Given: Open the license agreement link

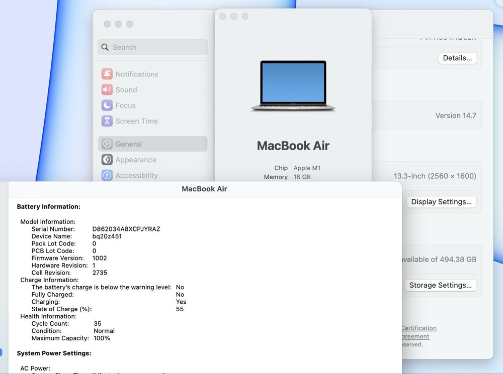Looking at the screenshot, I should coord(415,336).
